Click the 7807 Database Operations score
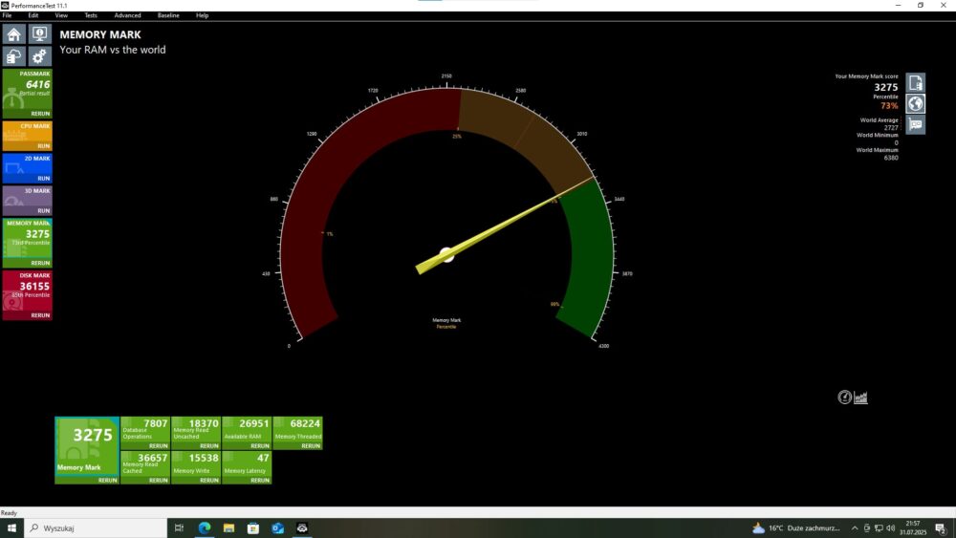This screenshot has width=956, height=538. point(156,423)
